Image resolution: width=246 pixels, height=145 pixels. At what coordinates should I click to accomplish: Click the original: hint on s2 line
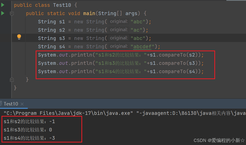point(119,30)
